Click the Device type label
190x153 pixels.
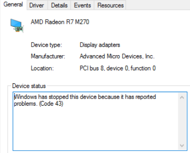(x=46, y=45)
